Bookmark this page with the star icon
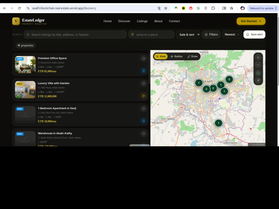The width and height of the screenshot is (279, 209). [166, 8]
